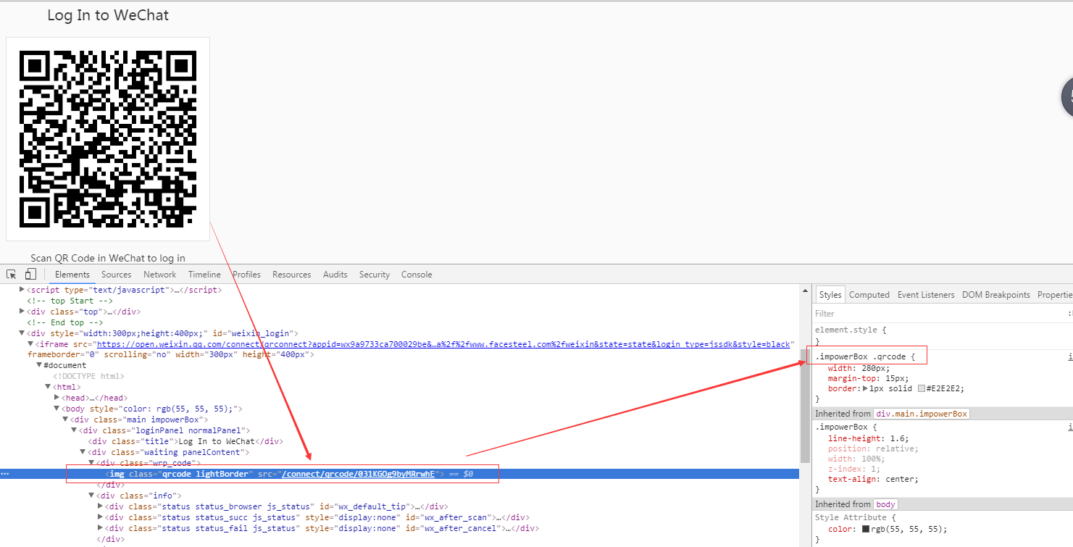Open the /connect/qrcode image src link

coord(359,475)
